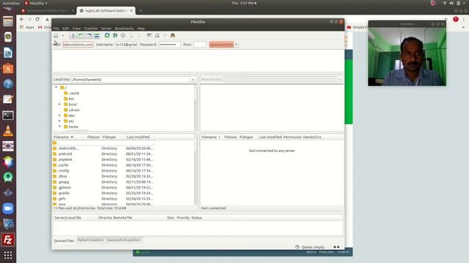Open the VLC cone icon in the dock
Viewport: 469px width, 263px height.
tap(8, 131)
